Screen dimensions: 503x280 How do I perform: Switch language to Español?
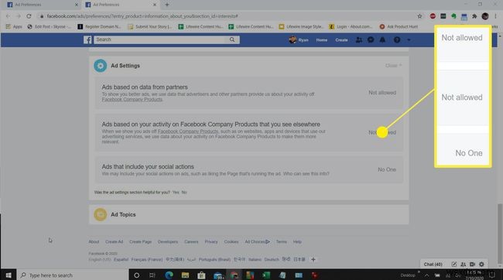(x=121, y=259)
